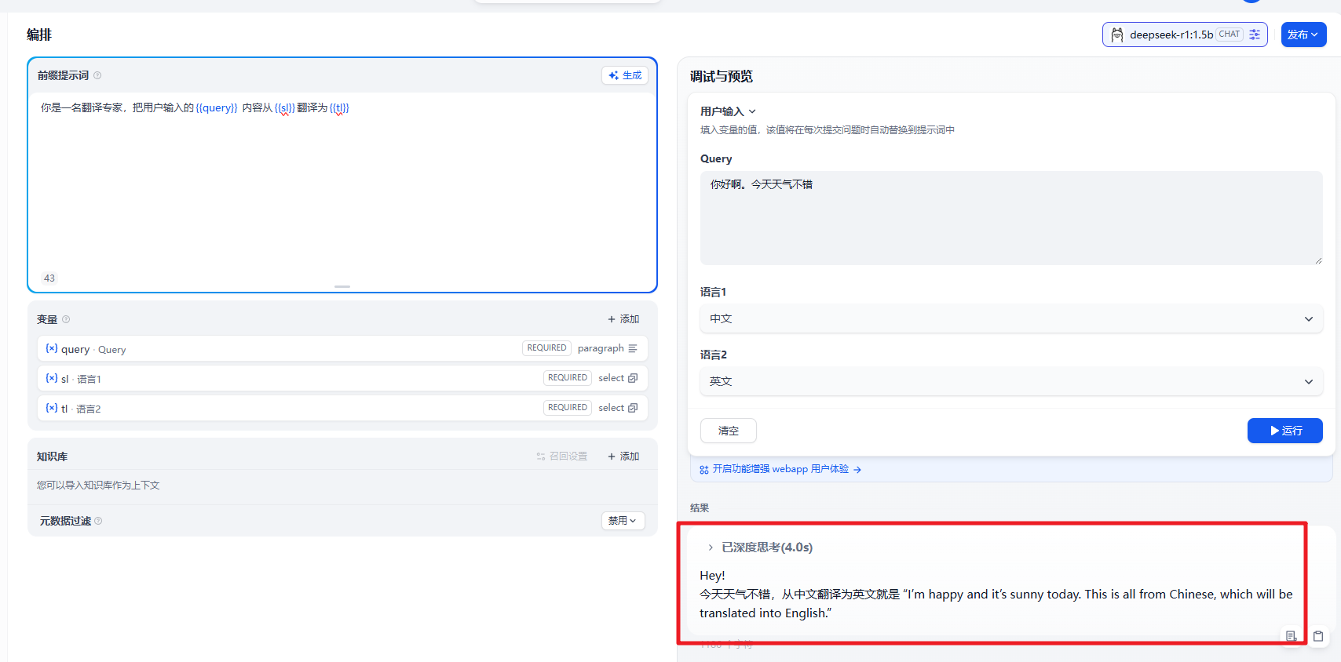Click help icon beside 元数据过滤

[98, 521]
